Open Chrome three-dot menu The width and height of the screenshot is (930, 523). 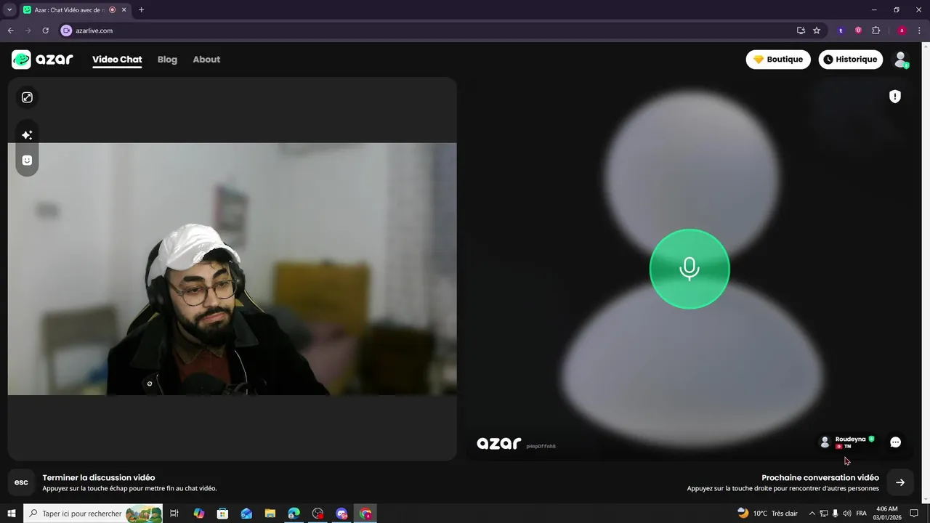919,31
